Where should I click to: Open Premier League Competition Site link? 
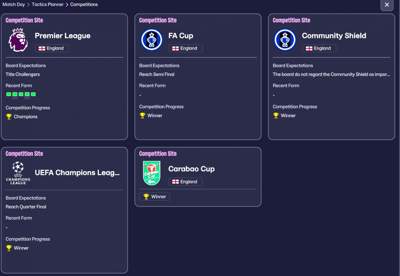[24, 20]
